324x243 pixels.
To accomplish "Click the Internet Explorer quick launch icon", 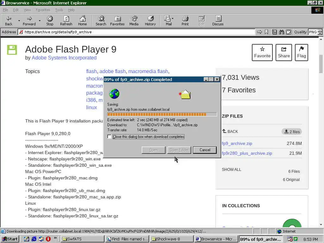I will pos(34,239).
